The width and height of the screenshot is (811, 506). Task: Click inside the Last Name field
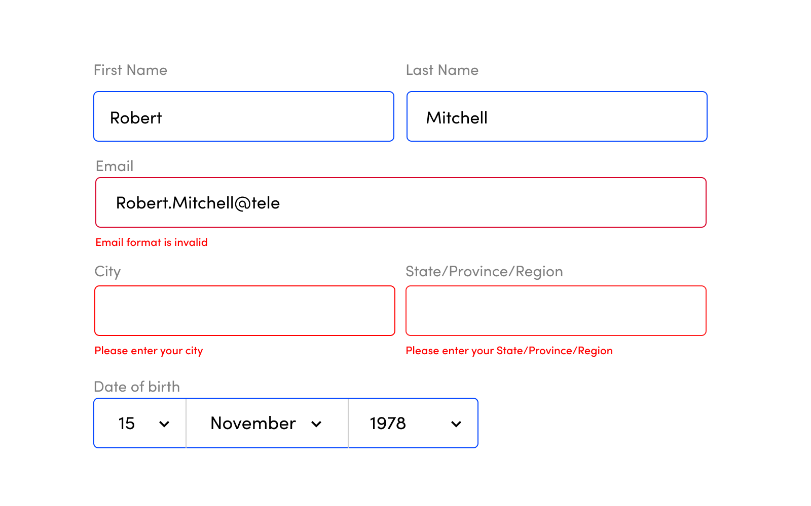(557, 116)
